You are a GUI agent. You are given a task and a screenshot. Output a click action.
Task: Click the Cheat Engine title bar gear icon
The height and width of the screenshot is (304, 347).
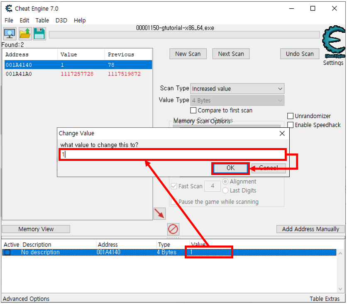coord(9,8)
